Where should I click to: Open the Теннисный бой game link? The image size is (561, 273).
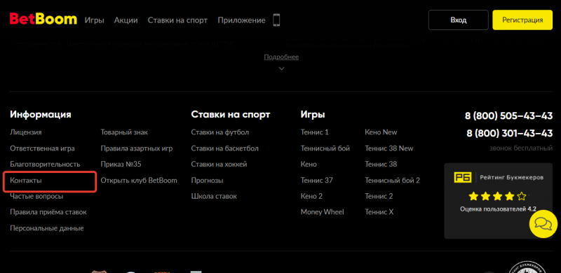pos(325,148)
